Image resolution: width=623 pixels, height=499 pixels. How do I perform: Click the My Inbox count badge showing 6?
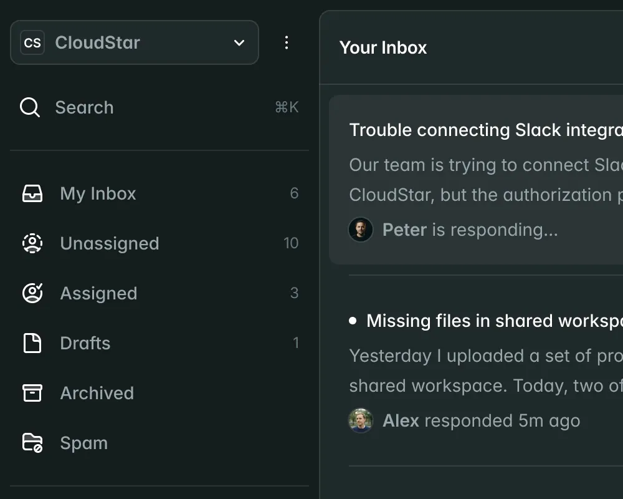coord(295,193)
